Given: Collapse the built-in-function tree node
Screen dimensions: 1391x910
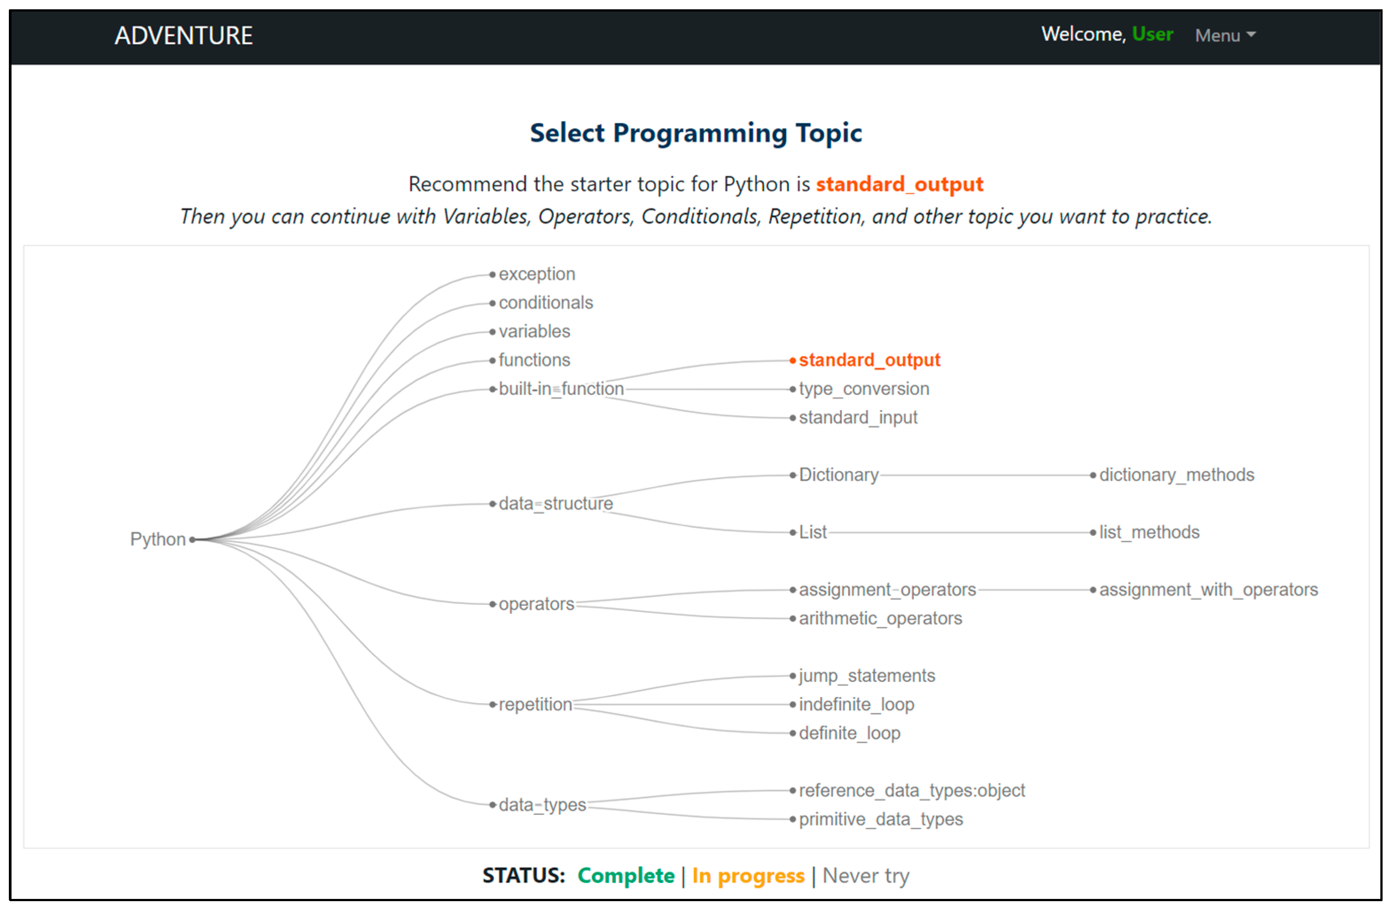Looking at the screenshot, I should click(x=561, y=389).
